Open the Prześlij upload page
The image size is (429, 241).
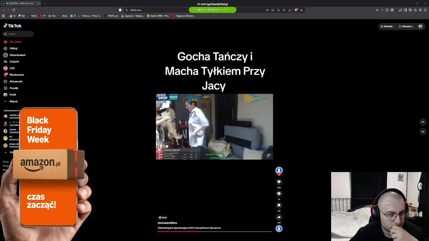[x=11, y=88]
